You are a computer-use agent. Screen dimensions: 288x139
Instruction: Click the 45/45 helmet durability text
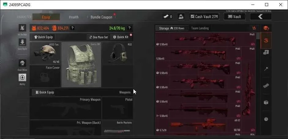[x=56, y=62]
